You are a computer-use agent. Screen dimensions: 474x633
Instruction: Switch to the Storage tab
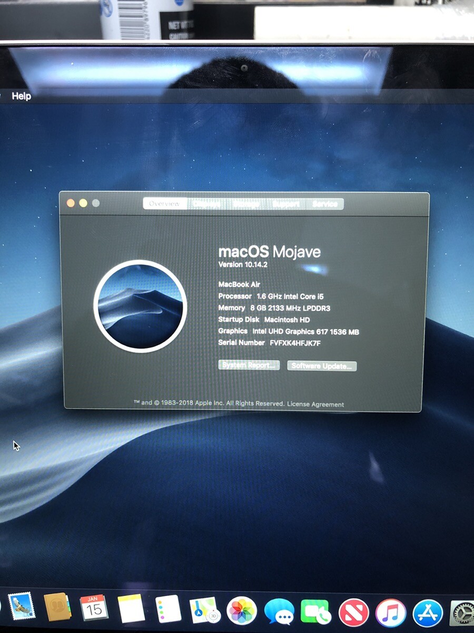(x=246, y=204)
